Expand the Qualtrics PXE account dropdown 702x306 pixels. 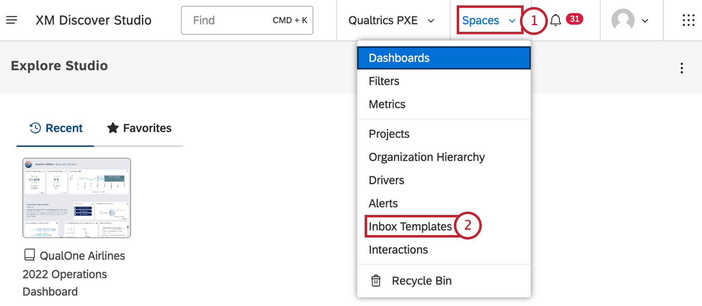(391, 20)
